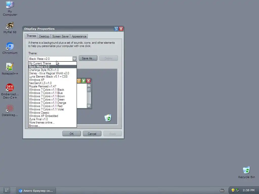Choose Zune Final v1.0 theme
Image resolution: width=259 pixels, height=194 pixels.
[x=53, y=119]
